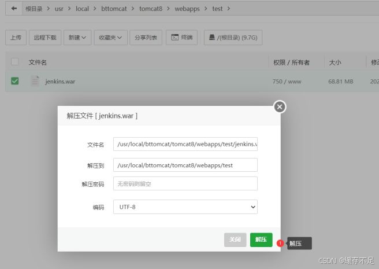This screenshot has width=379, height=269.
Task: Click the 文件名 path input field
Action: (185, 144)
